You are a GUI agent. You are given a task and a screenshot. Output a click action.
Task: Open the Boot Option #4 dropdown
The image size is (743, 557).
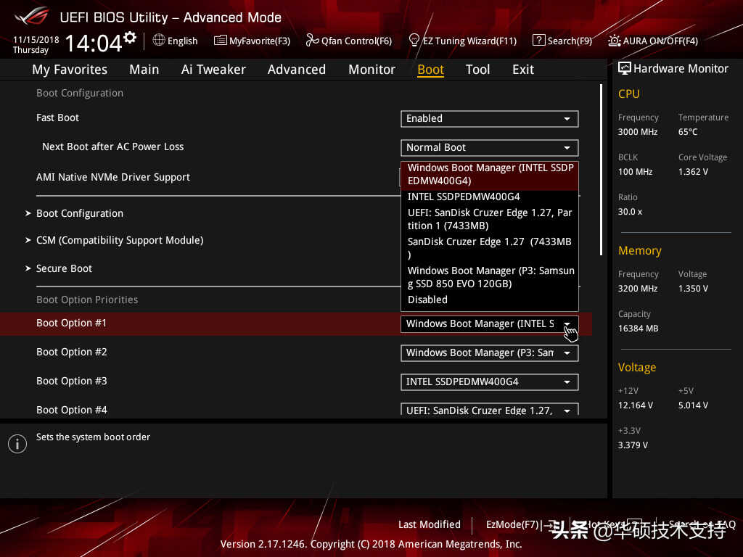pyautogui.click(x=490, y=409)
